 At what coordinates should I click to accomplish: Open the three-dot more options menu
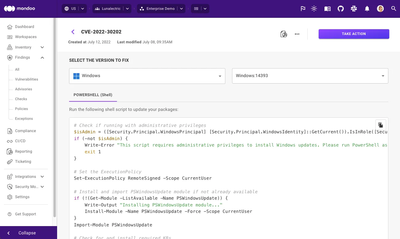pyautogui.click(x=297, y=34)
